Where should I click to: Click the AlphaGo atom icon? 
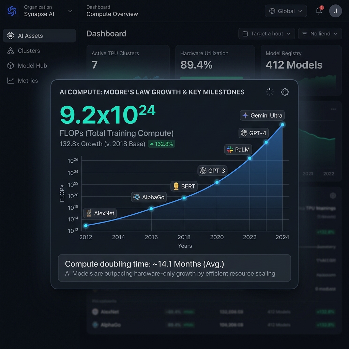point(137,197)
